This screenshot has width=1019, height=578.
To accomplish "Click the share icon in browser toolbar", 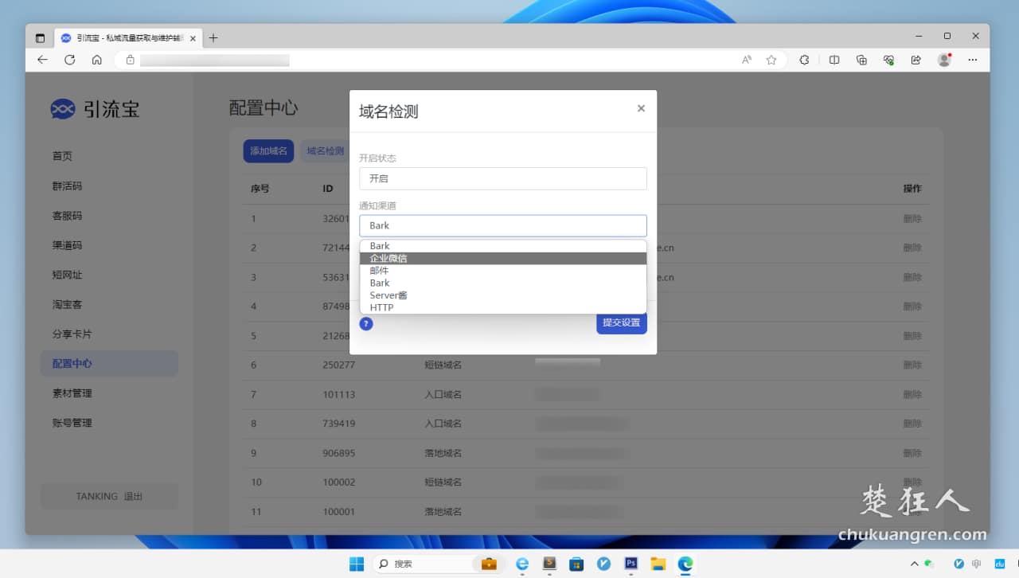I will [x=916, y=60].
